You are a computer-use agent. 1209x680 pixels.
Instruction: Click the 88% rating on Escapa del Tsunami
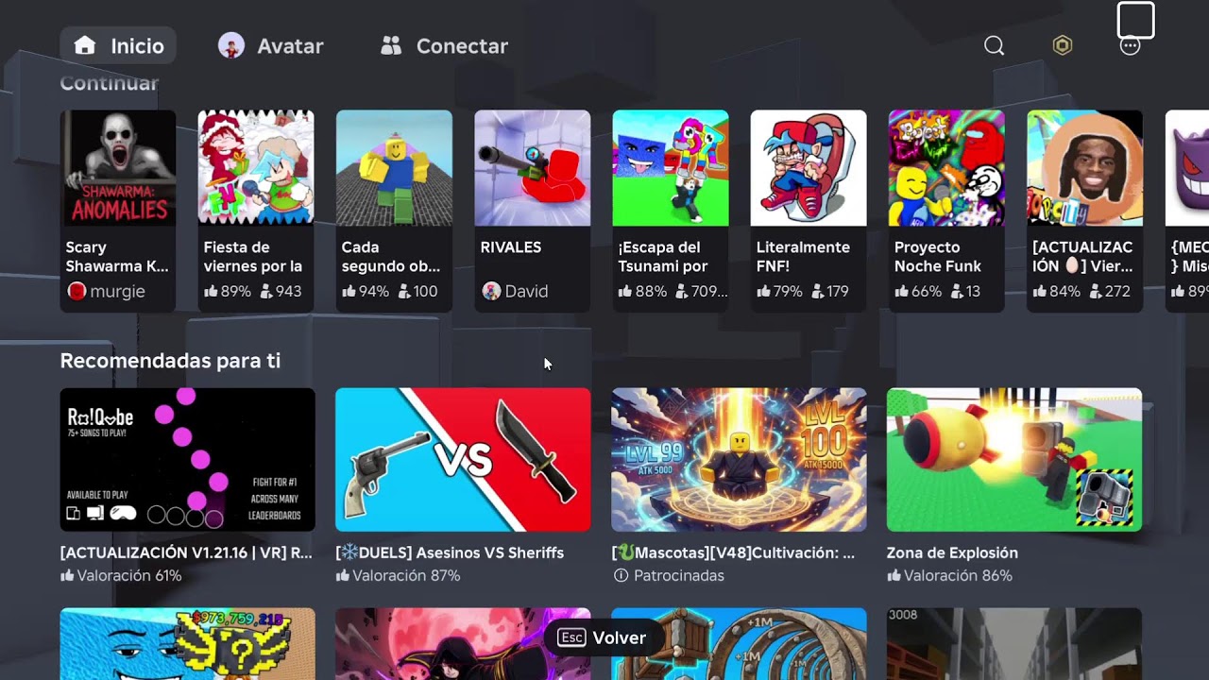point(642,292)
